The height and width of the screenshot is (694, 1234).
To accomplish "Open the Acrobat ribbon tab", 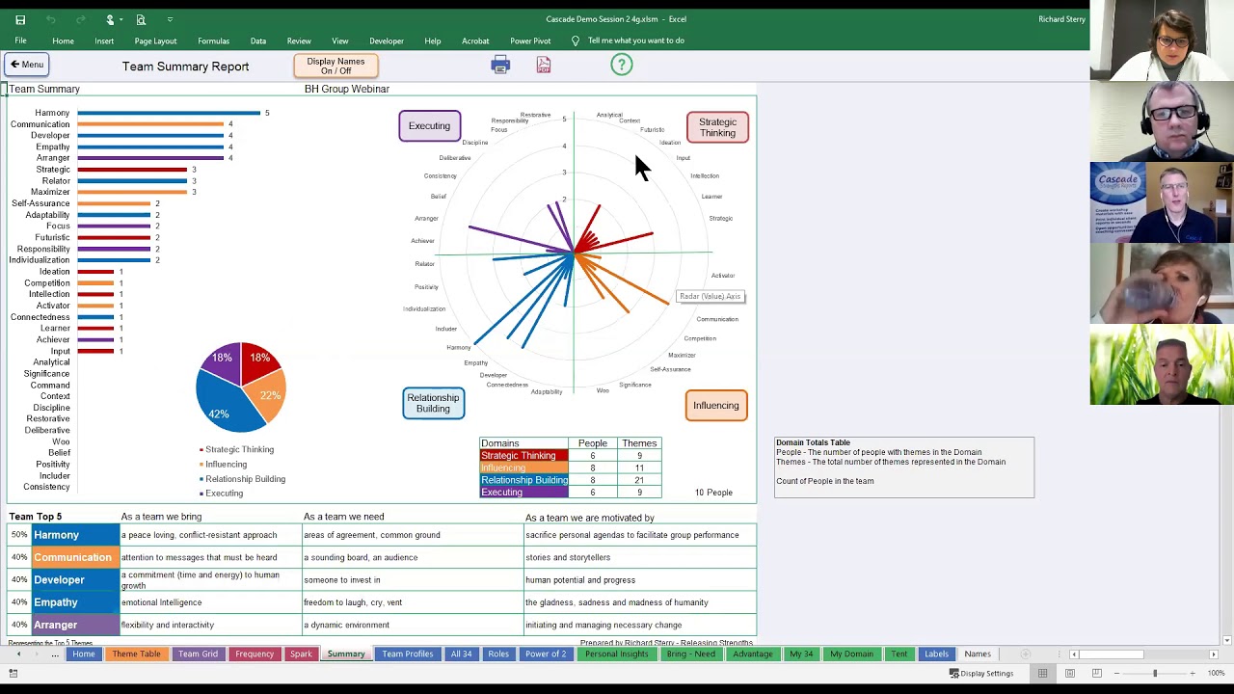I will coord(475,40).
